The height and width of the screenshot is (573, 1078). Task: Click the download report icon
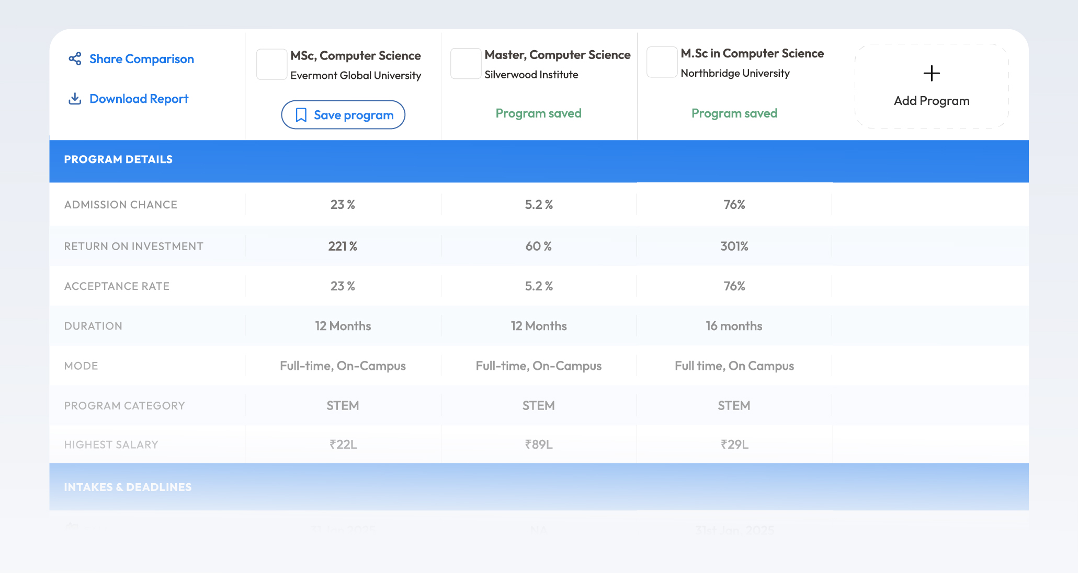(75, 99)
